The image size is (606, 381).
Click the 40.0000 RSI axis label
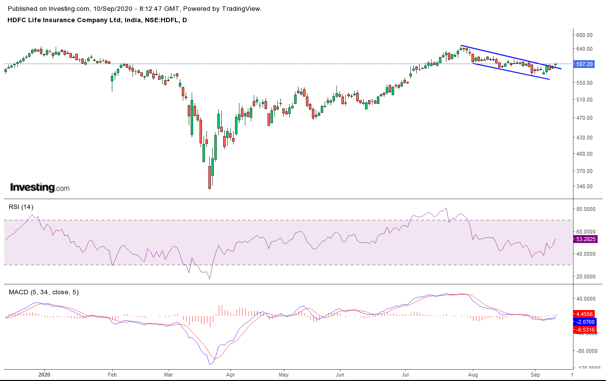point(586,254)
